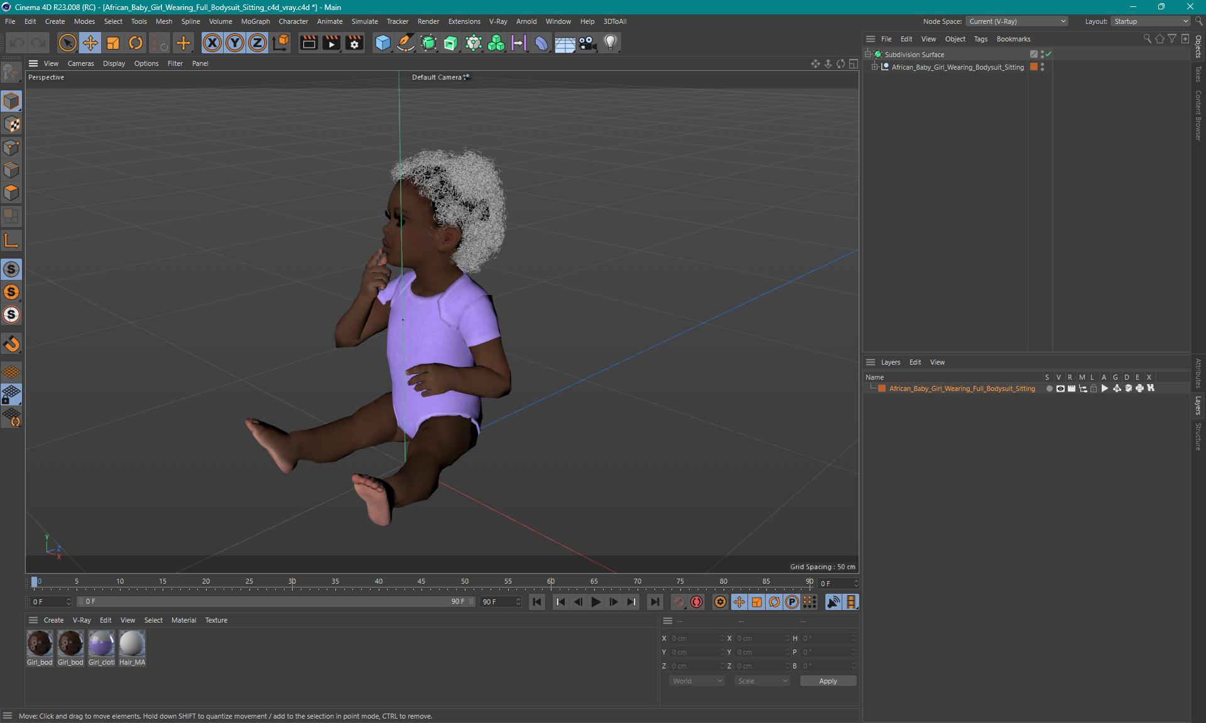
Task: Open the Layout Startup dropdown
Action: 1151,21
